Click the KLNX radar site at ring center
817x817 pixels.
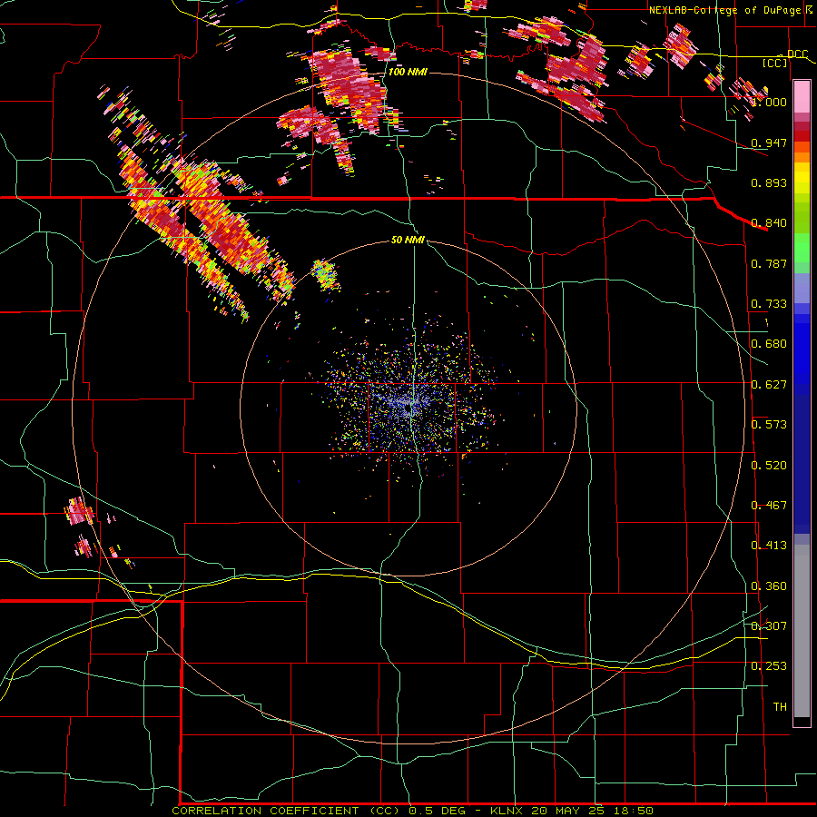click(409, 409)
